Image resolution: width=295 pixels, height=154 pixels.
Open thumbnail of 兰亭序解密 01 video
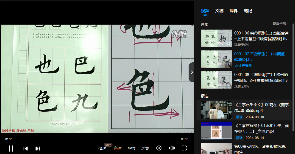pos(216,131)
